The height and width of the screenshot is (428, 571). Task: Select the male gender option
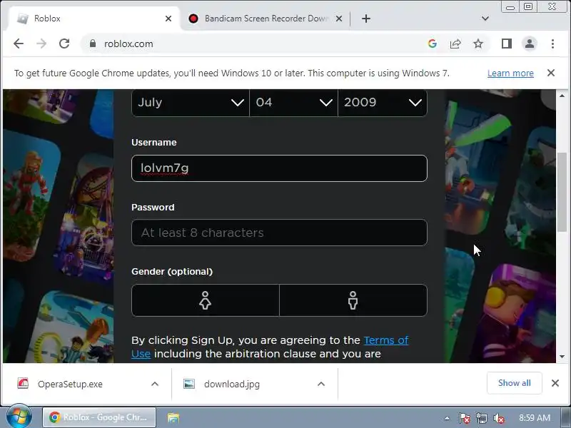click(x=353, y=300)
